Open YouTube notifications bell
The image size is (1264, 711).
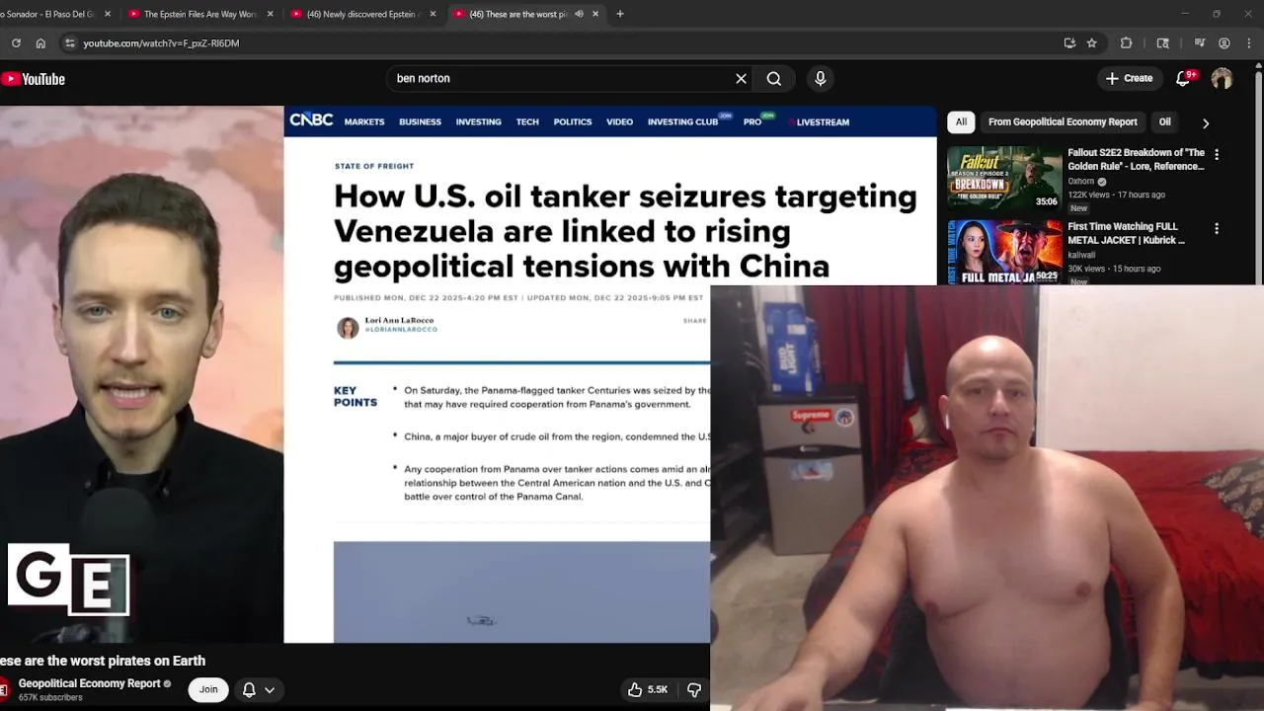click(1183, 79)
